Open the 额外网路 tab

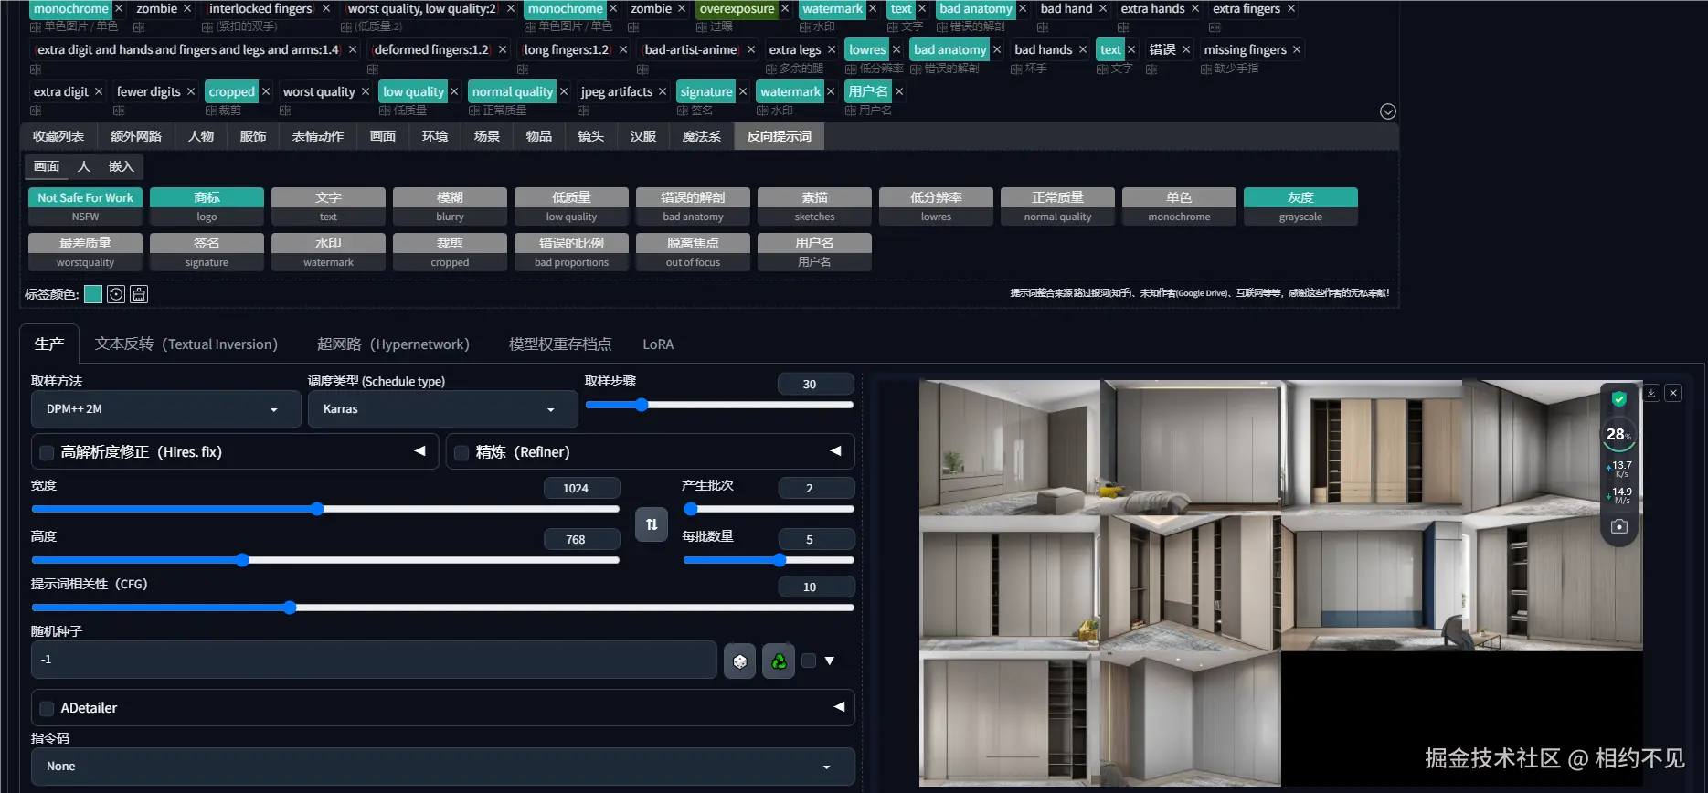pyautogui.click(x=136, y=137)
